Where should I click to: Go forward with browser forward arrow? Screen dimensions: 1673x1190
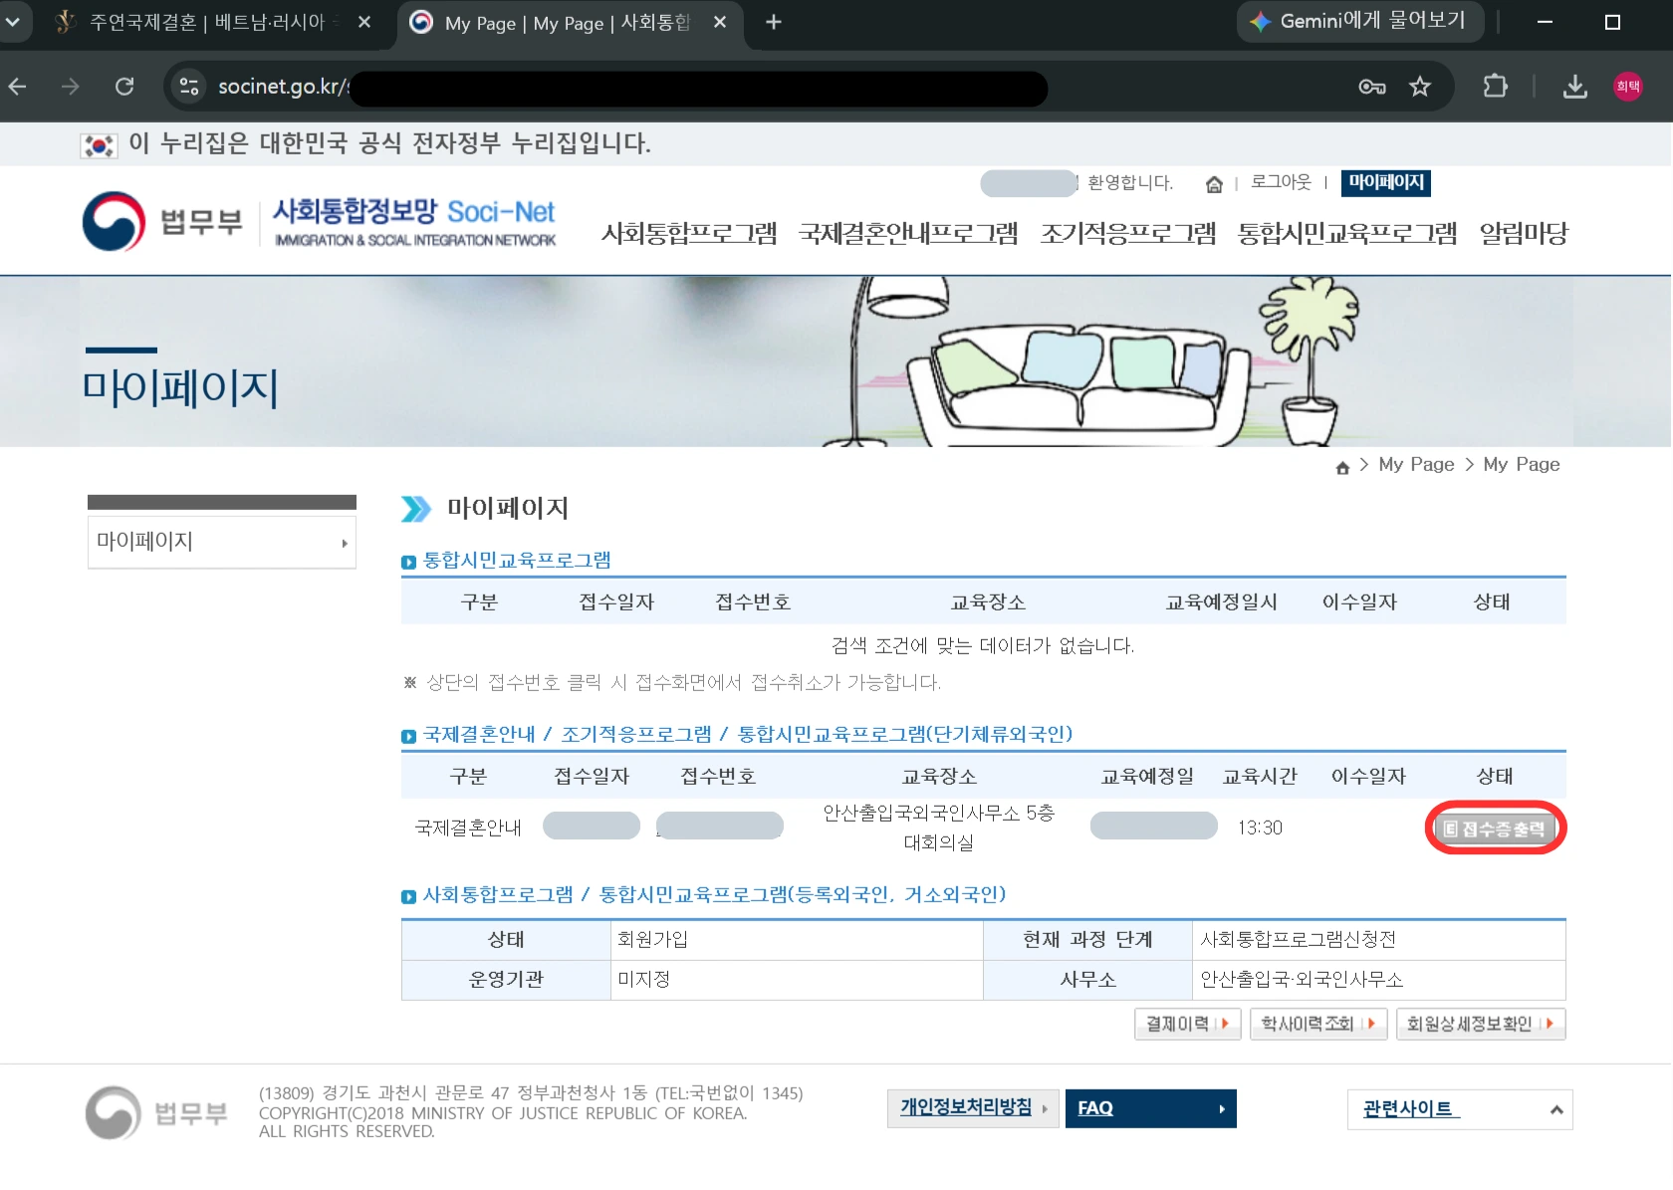pyautogui.click(x=70, y=87)
